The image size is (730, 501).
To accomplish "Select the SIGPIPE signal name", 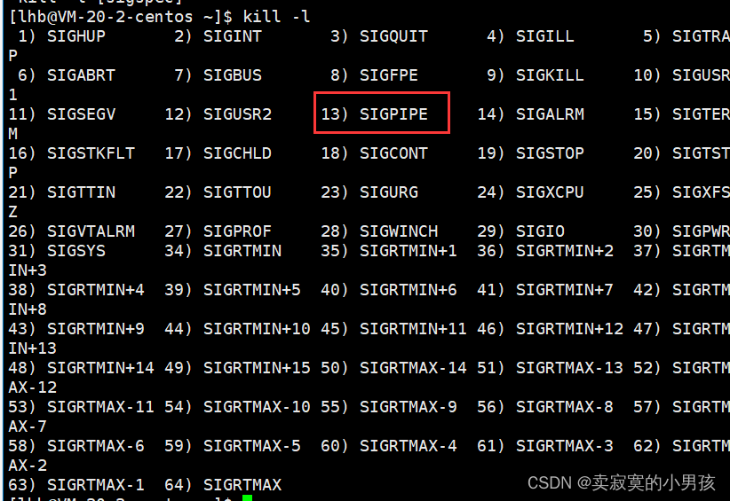I will [394, 114].
